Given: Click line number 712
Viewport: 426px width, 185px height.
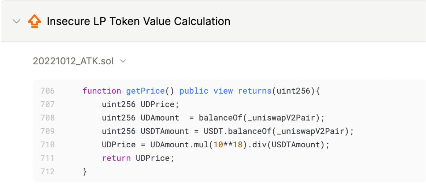Looking at the screenshot, I should click(x=47, y=171).
